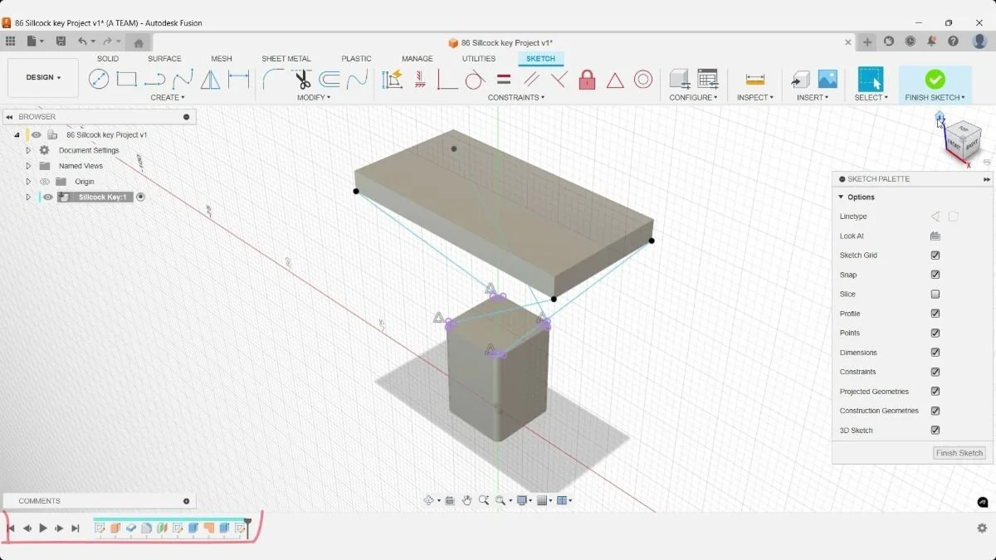996x560 pixels.
Task: Click the green Finish Sketch checkmark
Action: [x=935, y=80]
